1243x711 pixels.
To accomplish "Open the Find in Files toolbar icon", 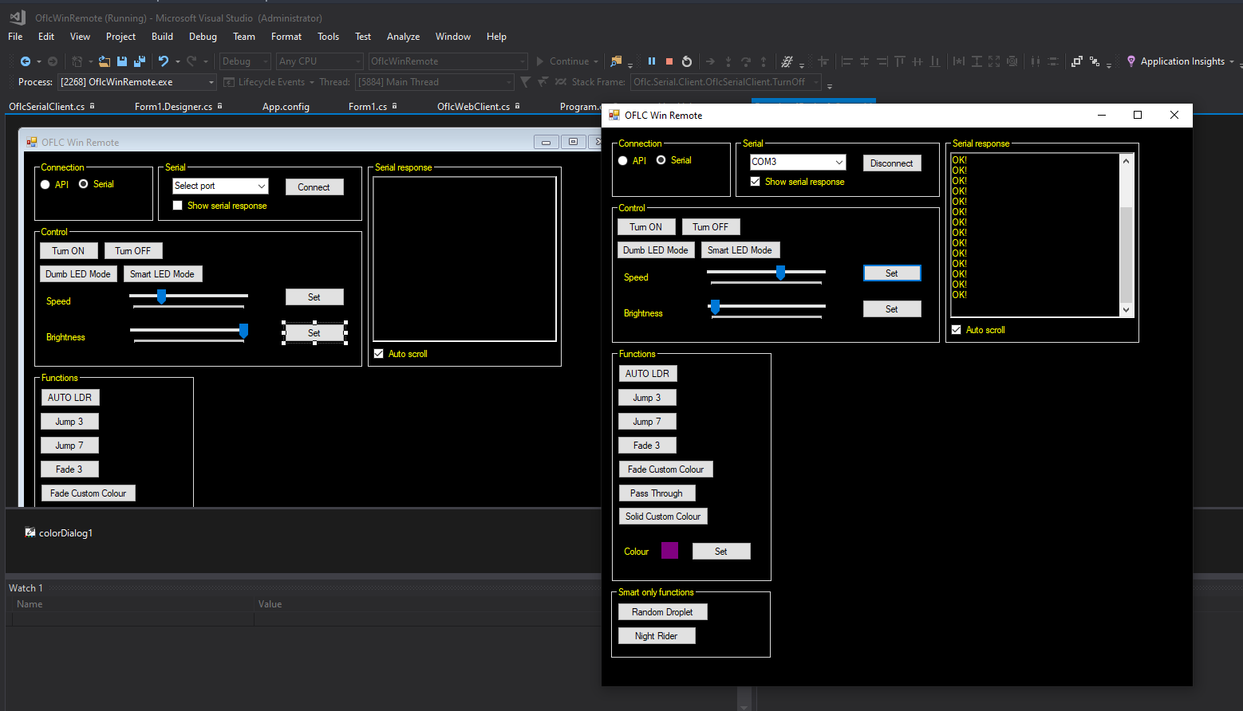I will pos(616,61).
